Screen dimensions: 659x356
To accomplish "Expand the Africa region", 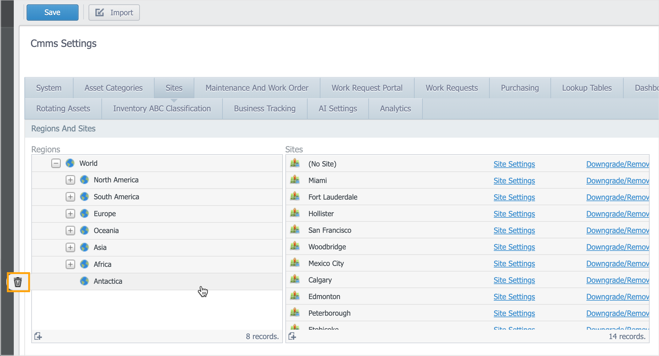I will pyautogui.click(x=70, y=264).
